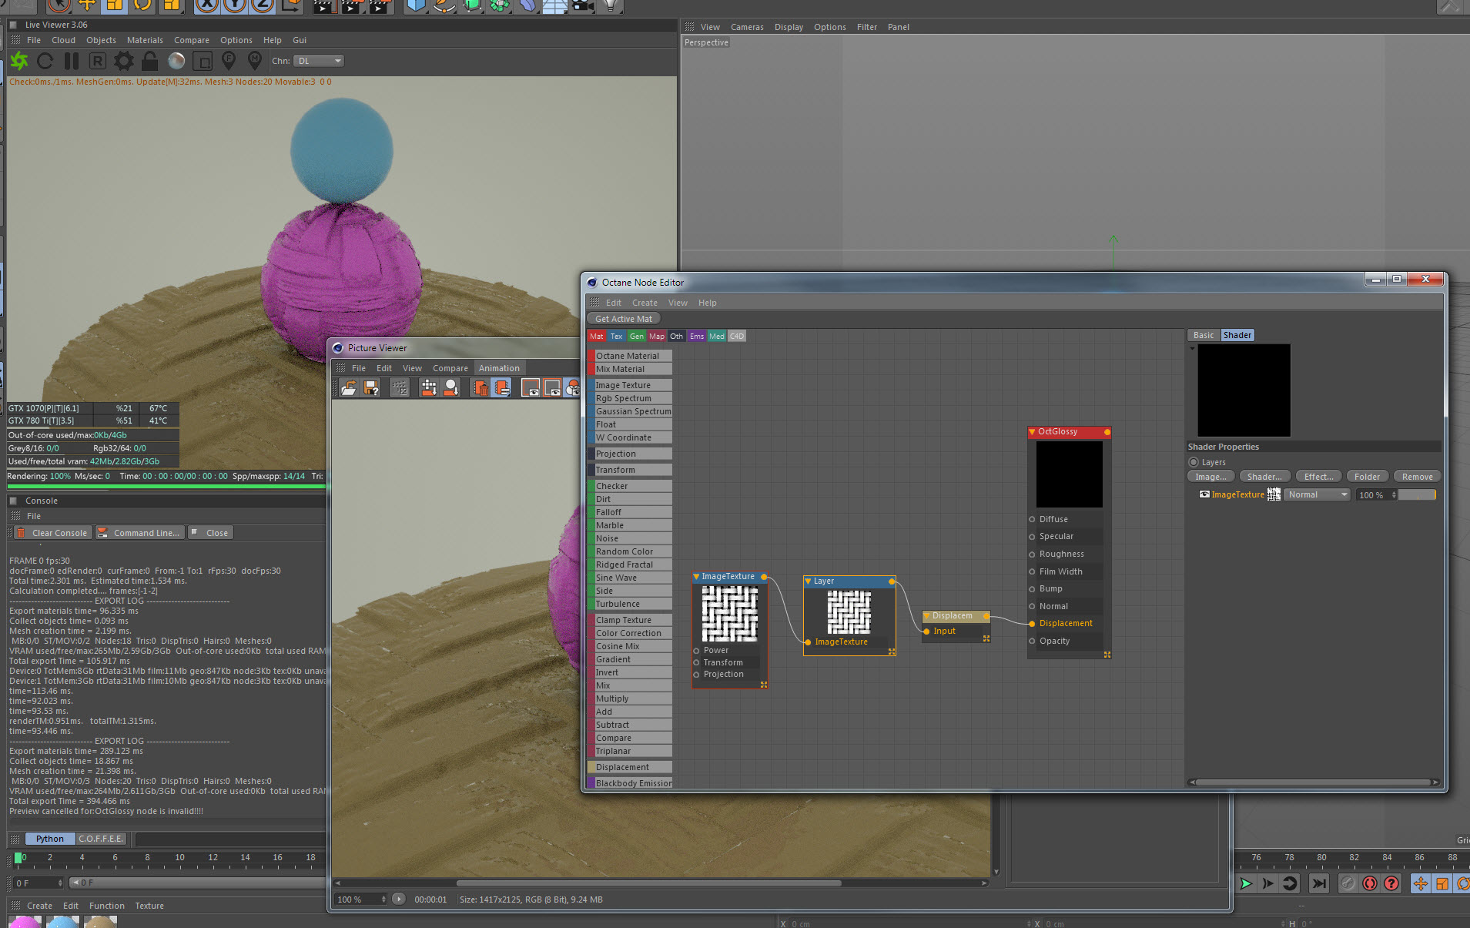Toggle the Live Viewer resolution lock icon
The height and width of the screenshot is (928, 1470).
[150, 61]
